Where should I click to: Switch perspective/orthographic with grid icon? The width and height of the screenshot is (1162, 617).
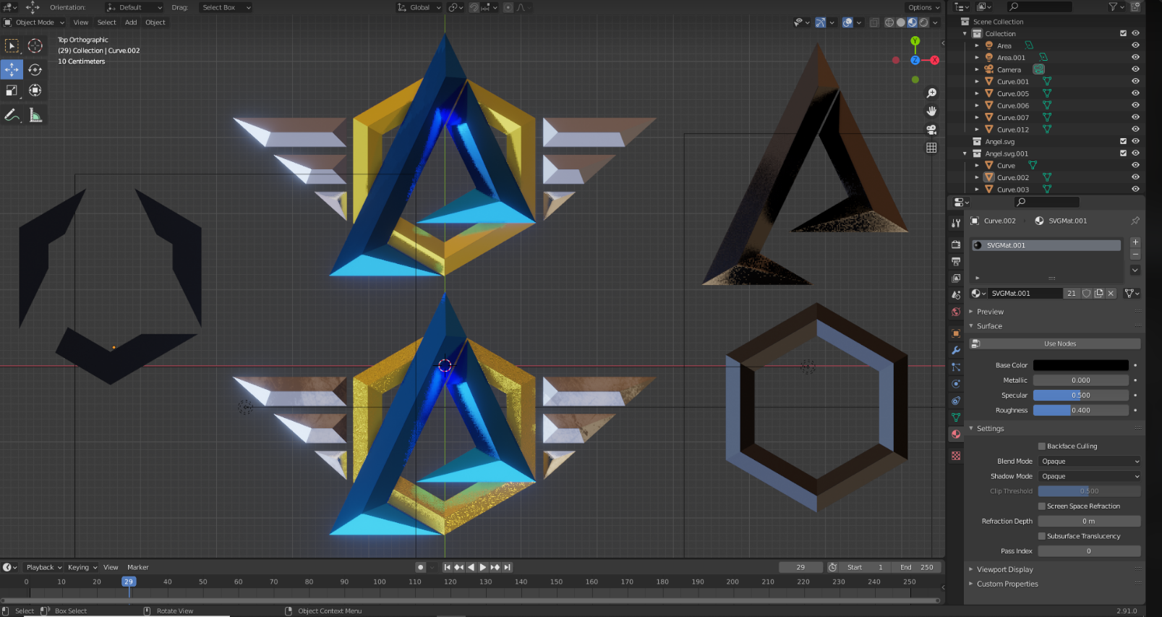click(x=931, y=148)
